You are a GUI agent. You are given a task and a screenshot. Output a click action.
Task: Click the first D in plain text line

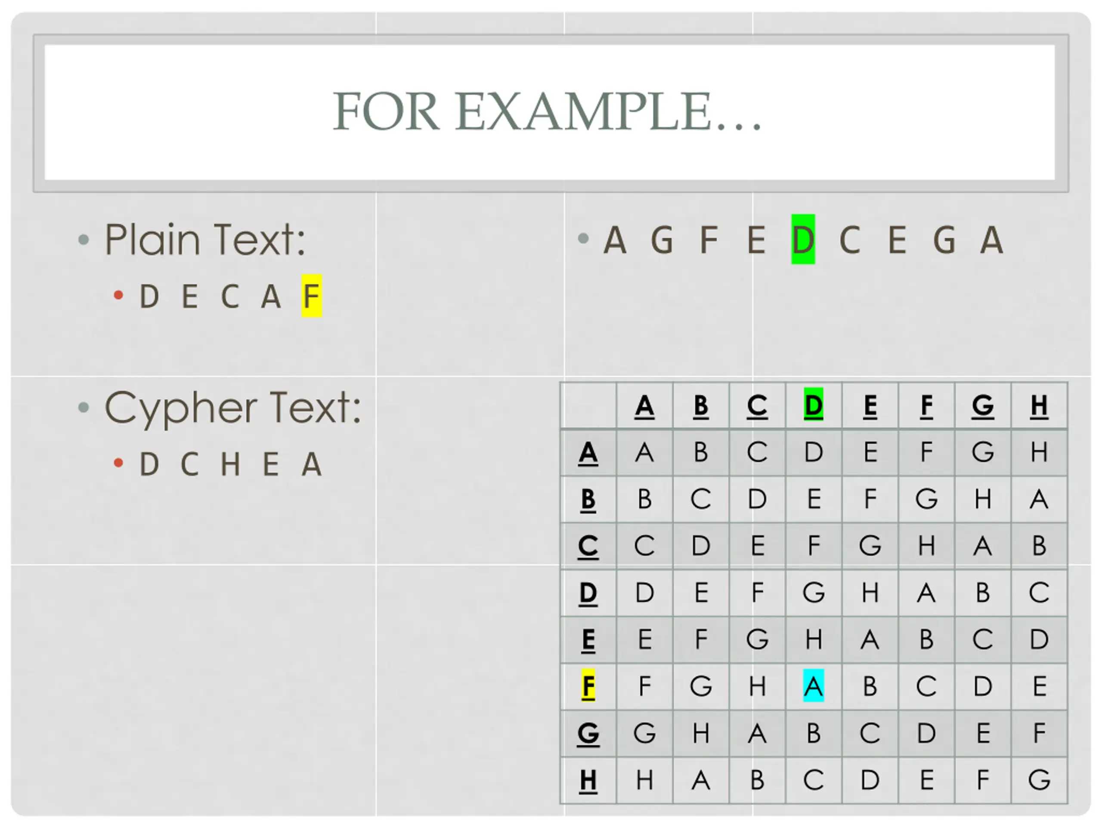pyautogui.click(x=149, y=296)
